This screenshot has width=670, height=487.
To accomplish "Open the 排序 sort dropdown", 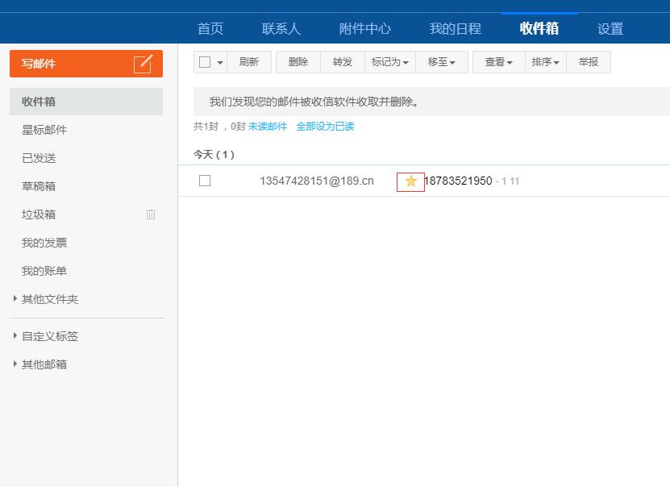I will click(x=546, y=62).
